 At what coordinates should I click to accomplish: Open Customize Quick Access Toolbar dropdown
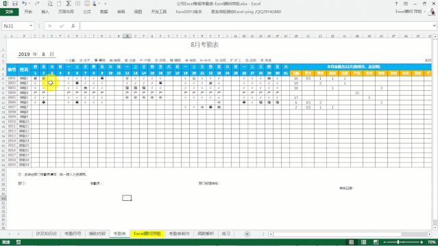[x=106, y=3]
